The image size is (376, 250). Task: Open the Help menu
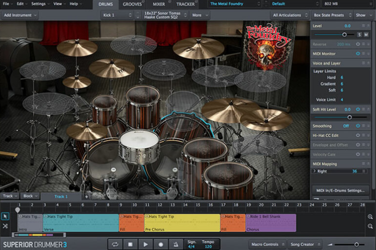click(75, 4)
